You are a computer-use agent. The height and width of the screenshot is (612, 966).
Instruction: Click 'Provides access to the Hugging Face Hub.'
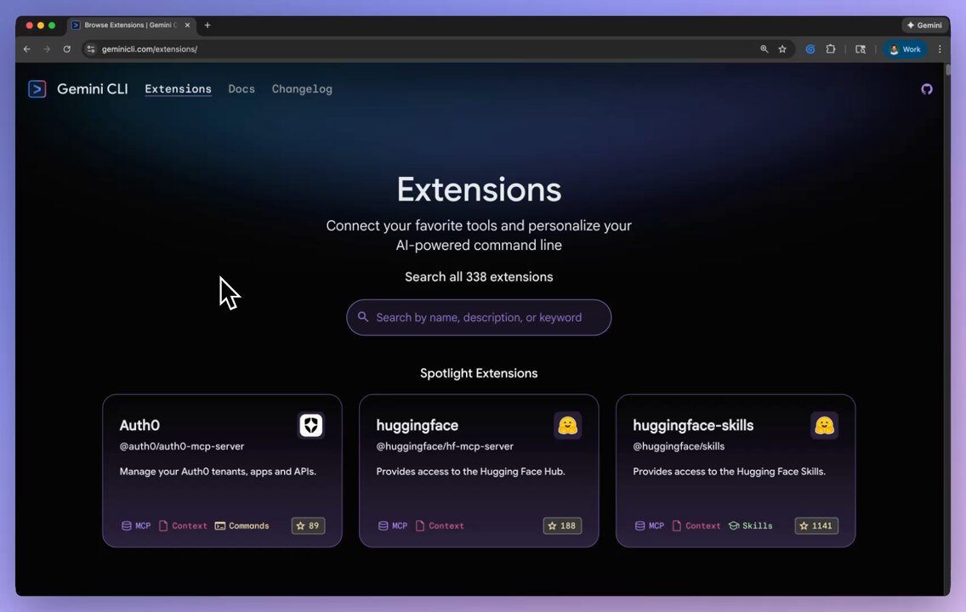pos(471,472)
